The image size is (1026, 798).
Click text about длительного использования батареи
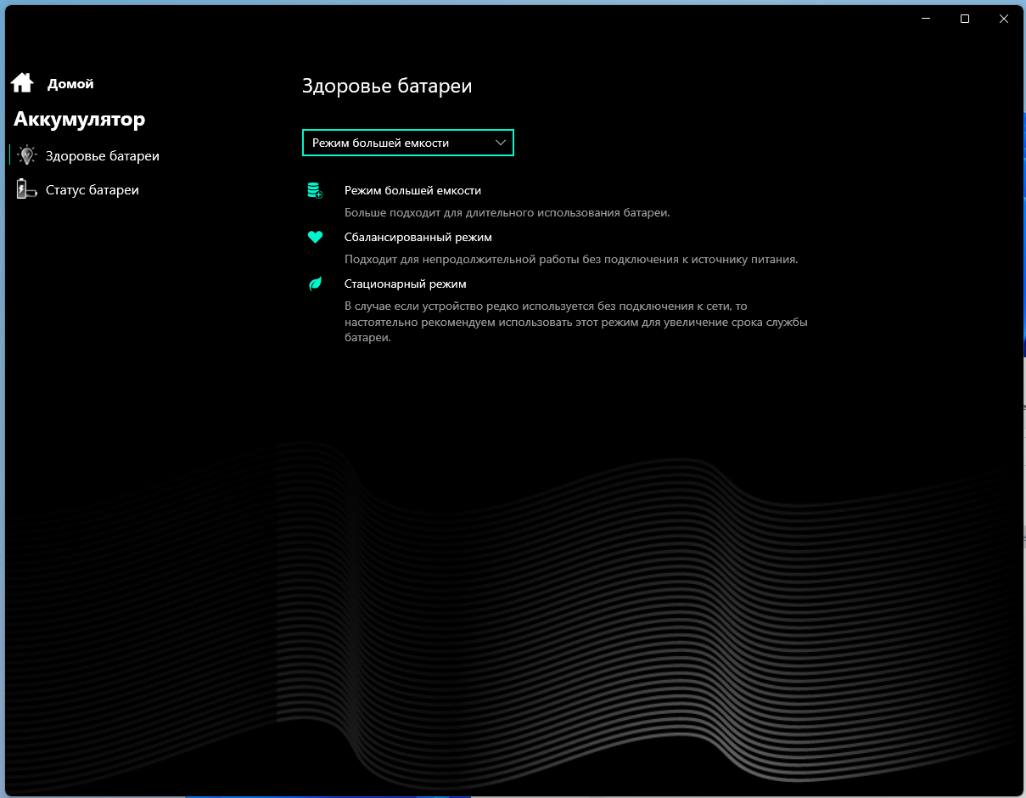(507, 212)
